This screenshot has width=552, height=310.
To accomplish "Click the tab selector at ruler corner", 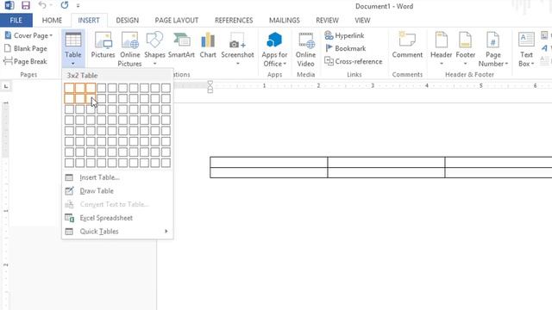I will coord(6,86).
